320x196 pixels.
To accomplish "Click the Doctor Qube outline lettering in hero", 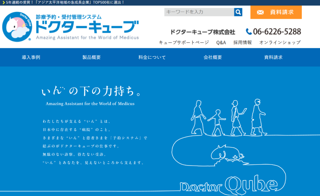I will [229, 185].
